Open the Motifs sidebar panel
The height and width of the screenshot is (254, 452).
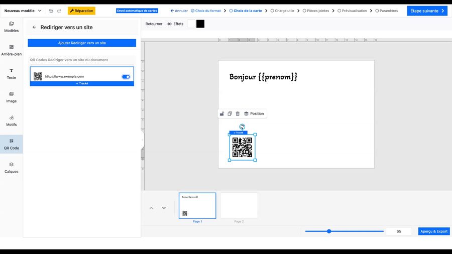point(11,121)
